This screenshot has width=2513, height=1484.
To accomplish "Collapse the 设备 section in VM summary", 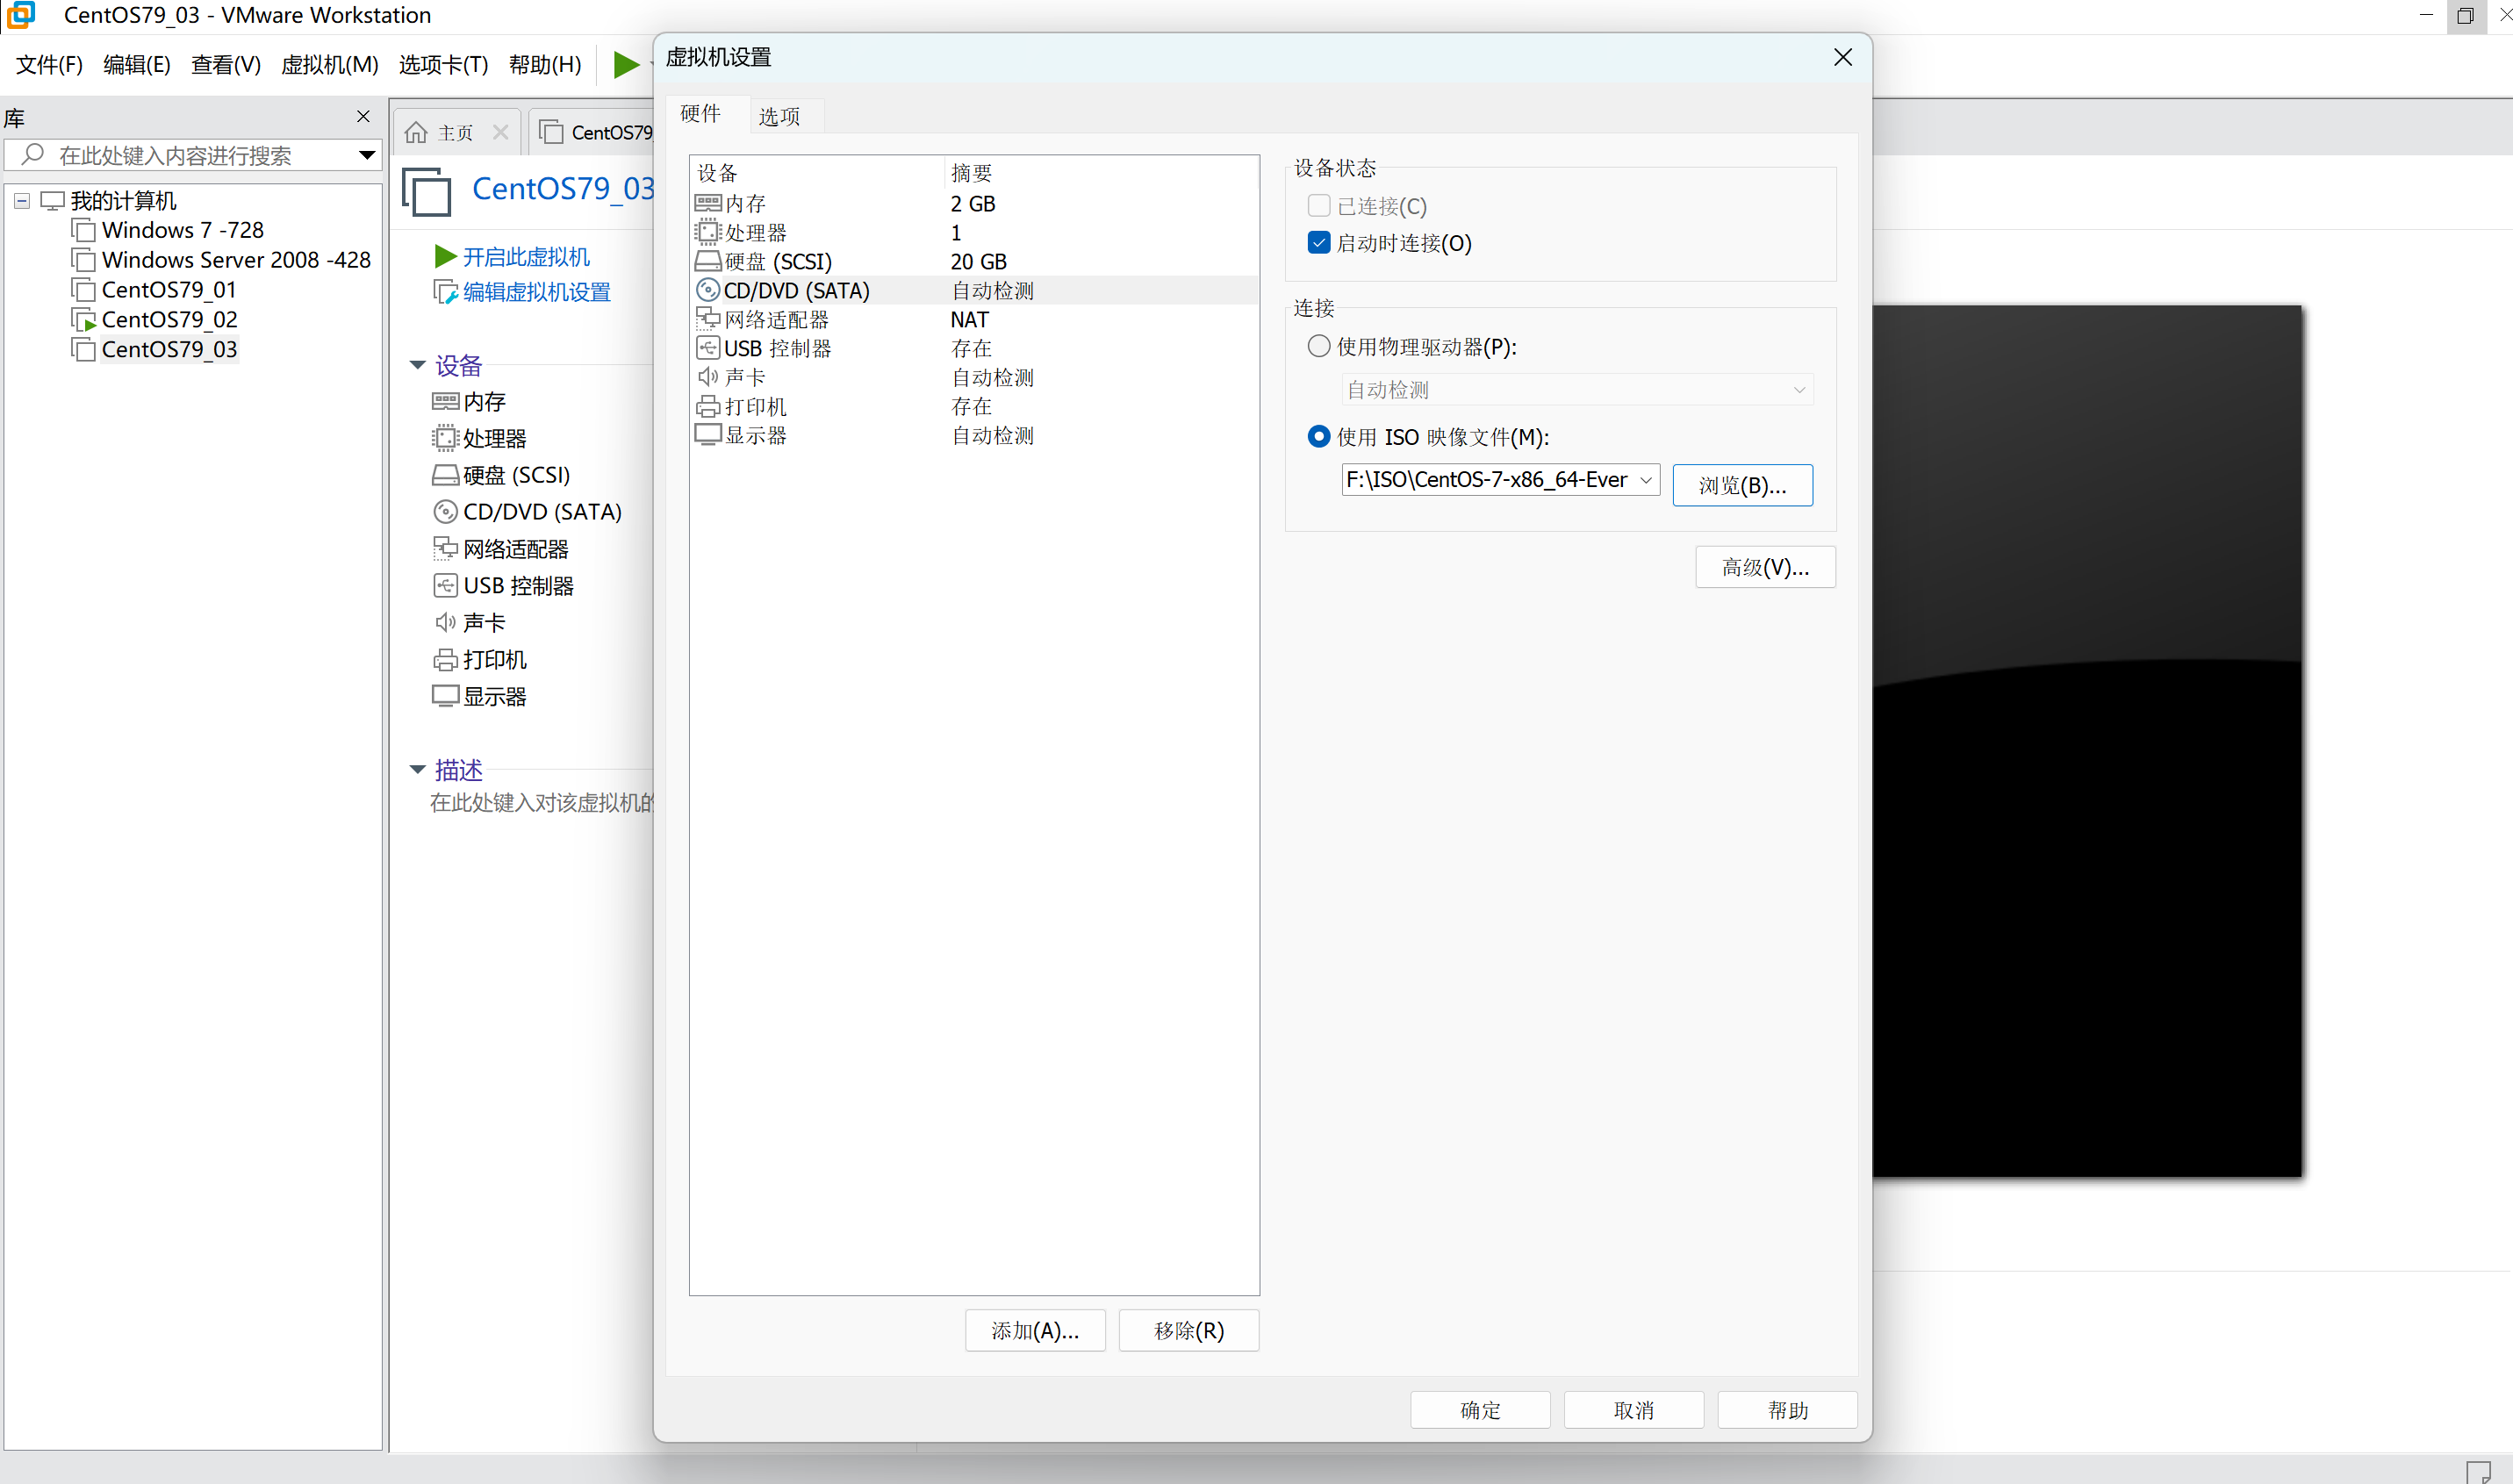I will coord(418,365).
